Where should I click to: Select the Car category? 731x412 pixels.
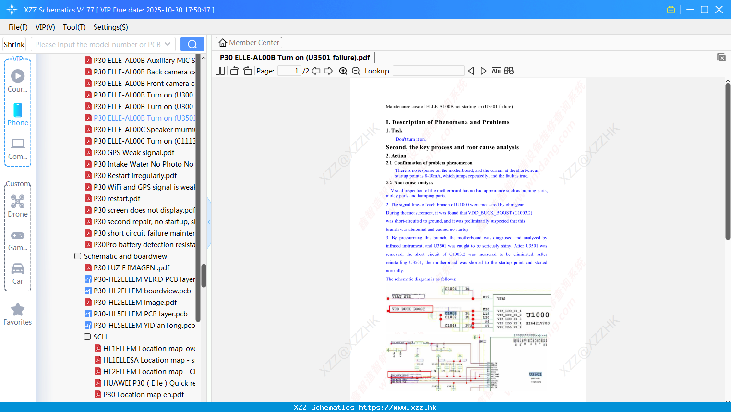pyautogui.click(x=18, y=274)
